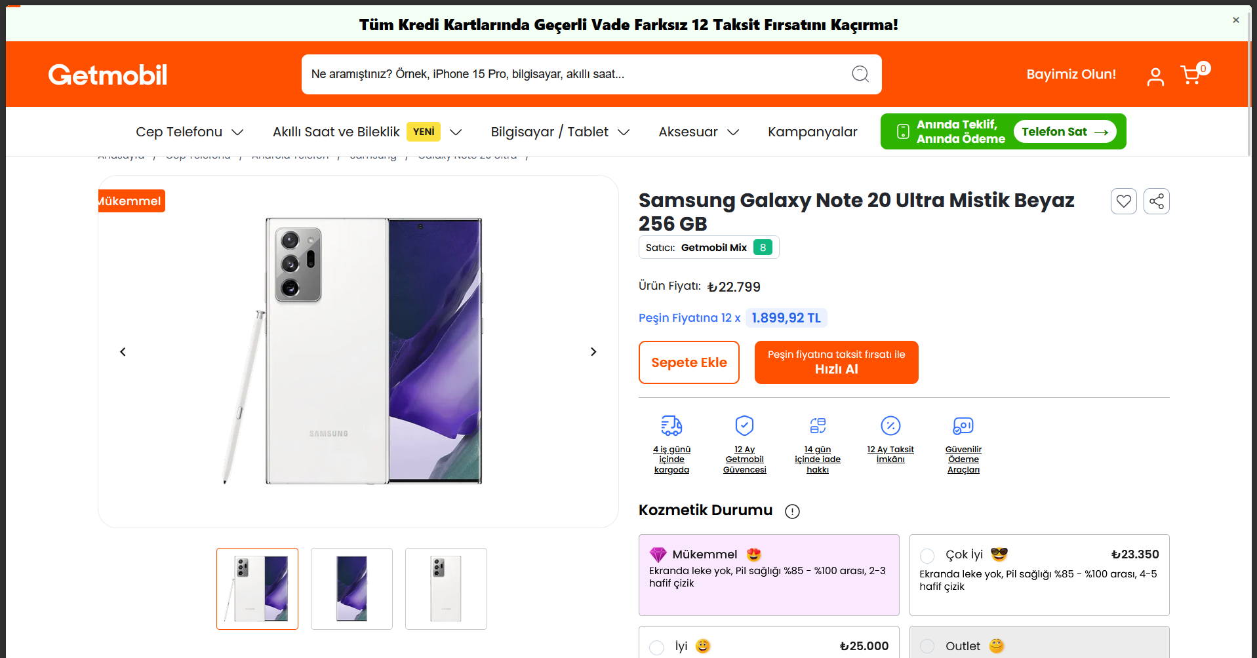The width and height of the screenshot is (1257, 658).
Task: Select the Çok İyi condition option
Action: (x=927, y=556)
